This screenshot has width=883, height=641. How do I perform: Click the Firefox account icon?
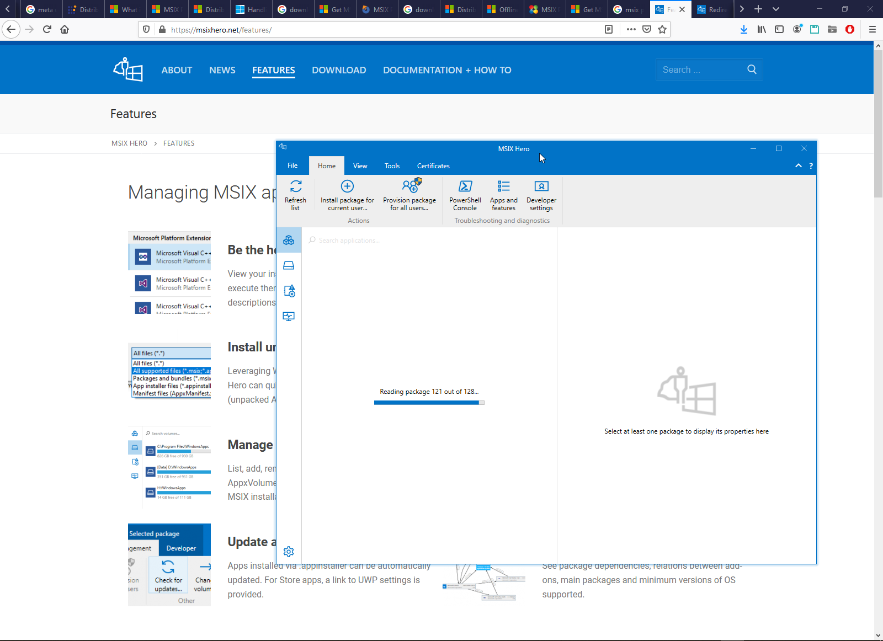click(x=797, y=29)
